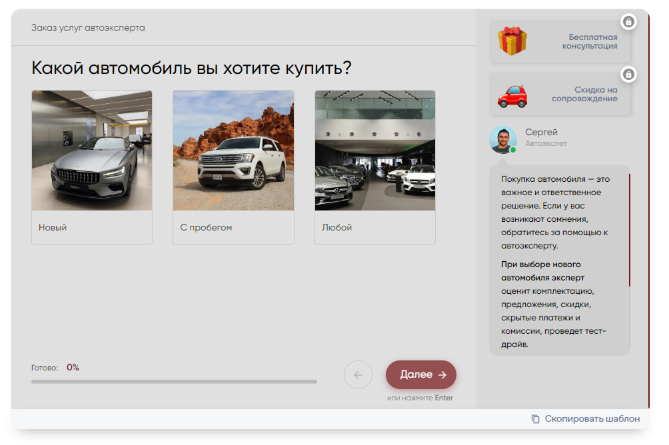Click the Готово progress bar
The image size is (669, 445).
point(174,382)
